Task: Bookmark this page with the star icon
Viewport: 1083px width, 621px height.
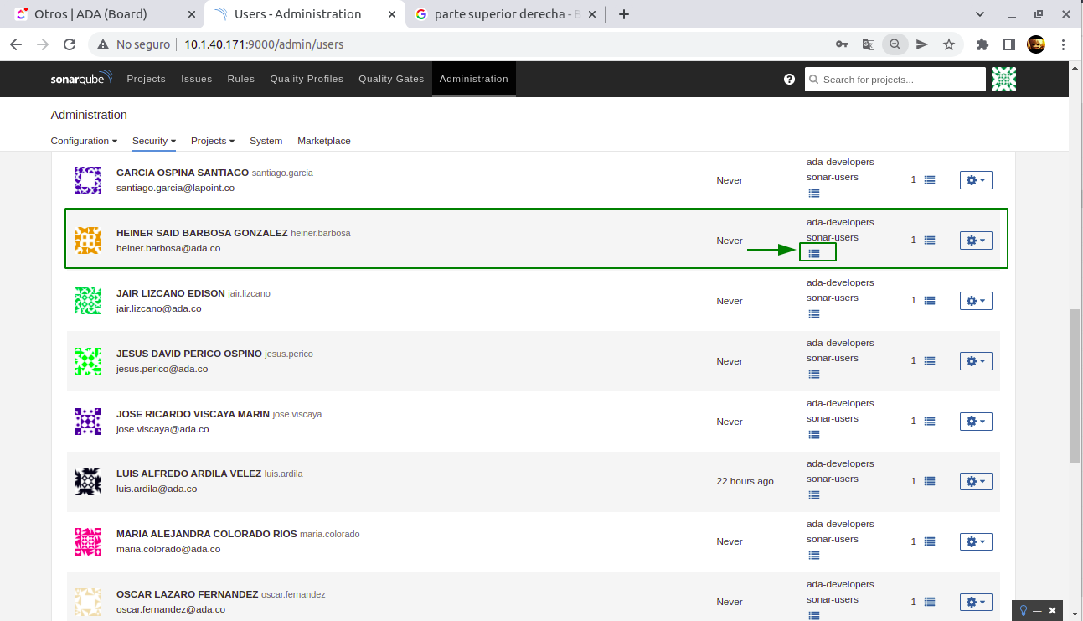Action: 949,44
